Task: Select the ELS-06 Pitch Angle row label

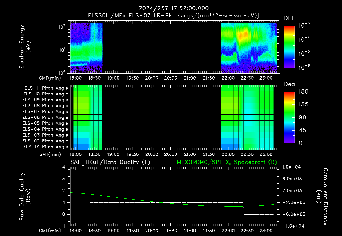Action: (45, 117)
